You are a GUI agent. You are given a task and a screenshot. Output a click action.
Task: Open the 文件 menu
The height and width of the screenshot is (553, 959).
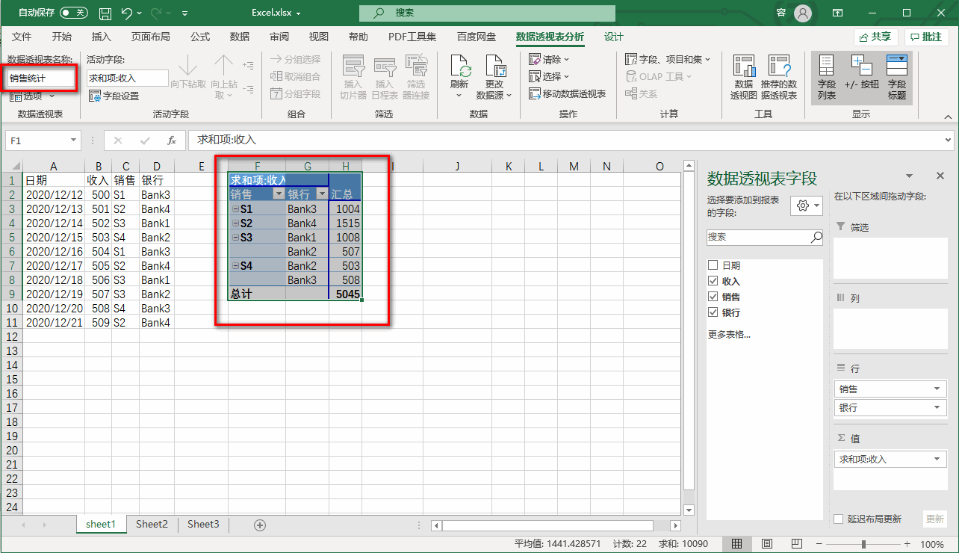[x=22, y=37]
